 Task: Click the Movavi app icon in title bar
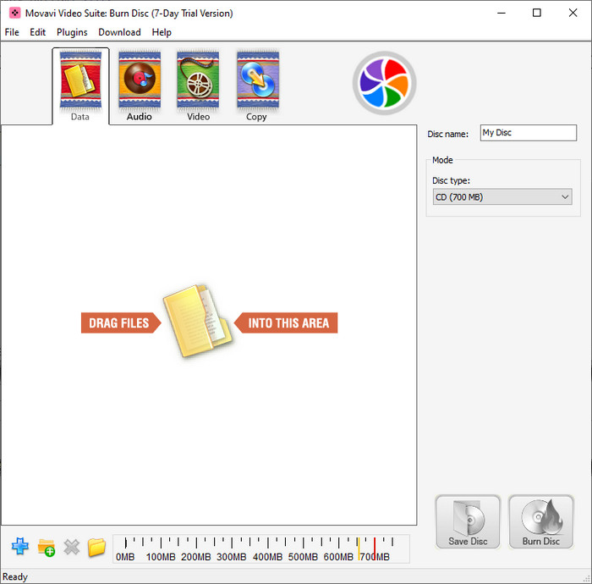tap(14, 14)
